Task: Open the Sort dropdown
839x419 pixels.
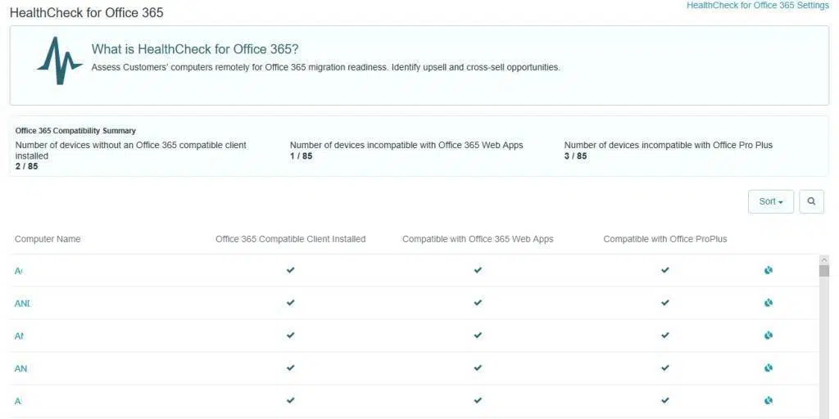Action: pos(770,201)
